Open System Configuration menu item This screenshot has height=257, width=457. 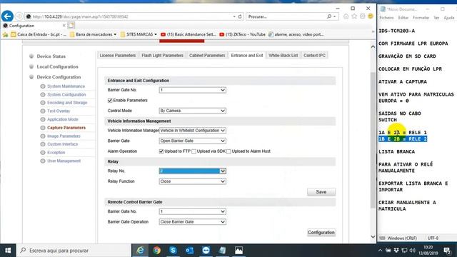click(x=66, y=95)
